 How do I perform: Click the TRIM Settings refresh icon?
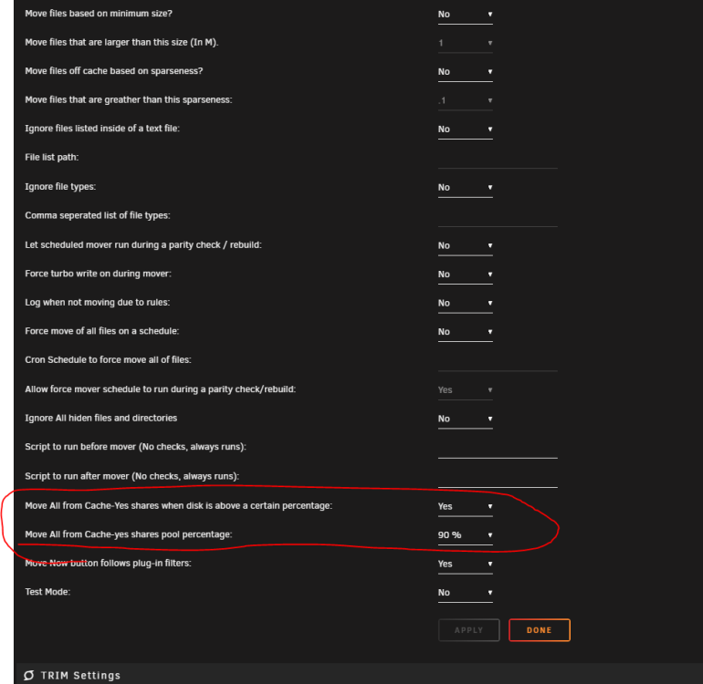coord(29,675)
